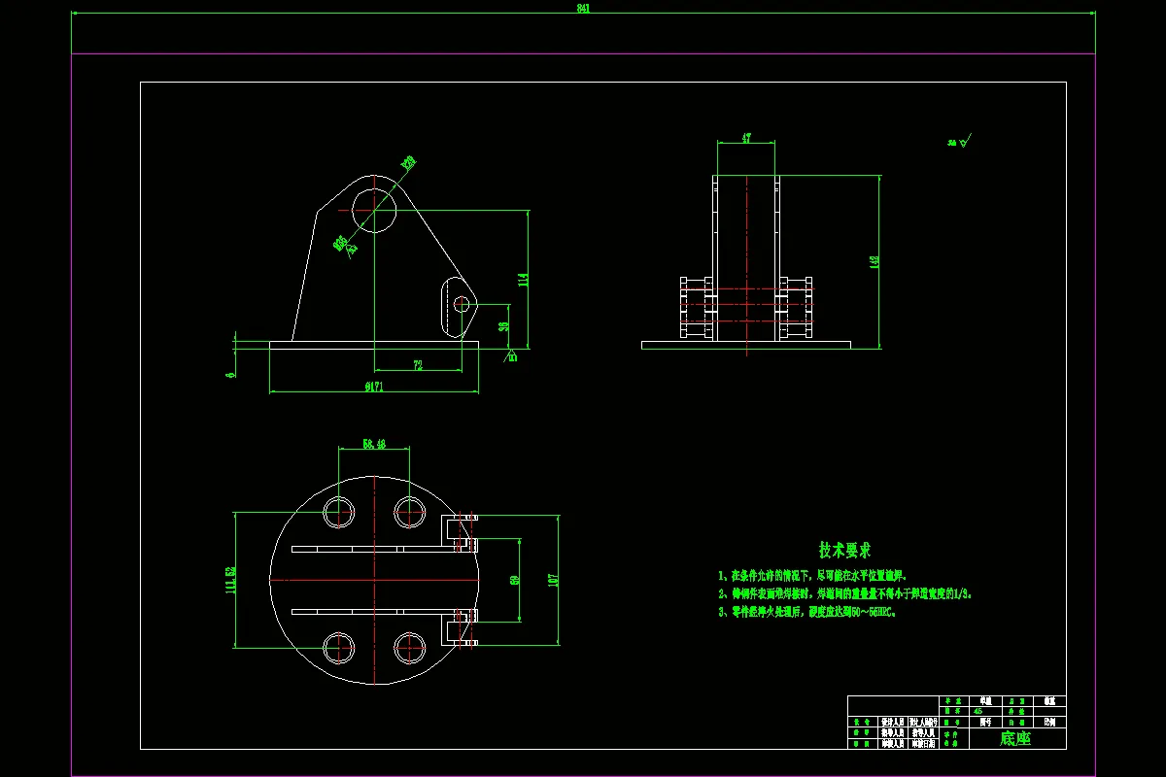The width and height of the screenshot is (1166, 777).
Task: Click the large Φ38 hole in front view
Action: (x=374, y=211)
